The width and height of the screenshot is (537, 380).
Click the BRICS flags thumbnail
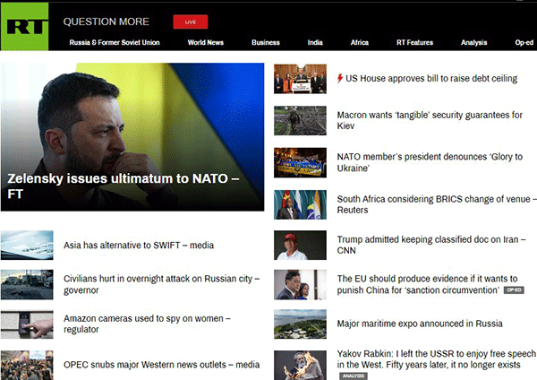pos(300,204)
